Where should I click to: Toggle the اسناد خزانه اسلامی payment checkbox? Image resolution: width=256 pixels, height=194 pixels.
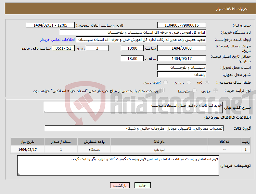click(163, 90)
